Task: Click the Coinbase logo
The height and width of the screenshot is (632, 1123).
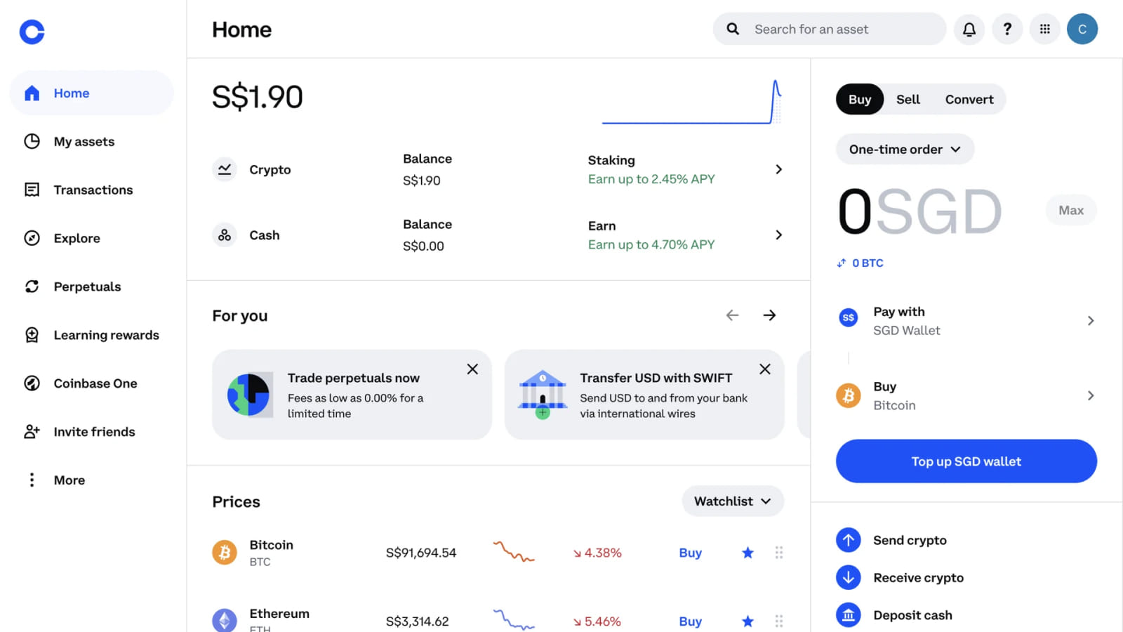Action: [32, 32]
